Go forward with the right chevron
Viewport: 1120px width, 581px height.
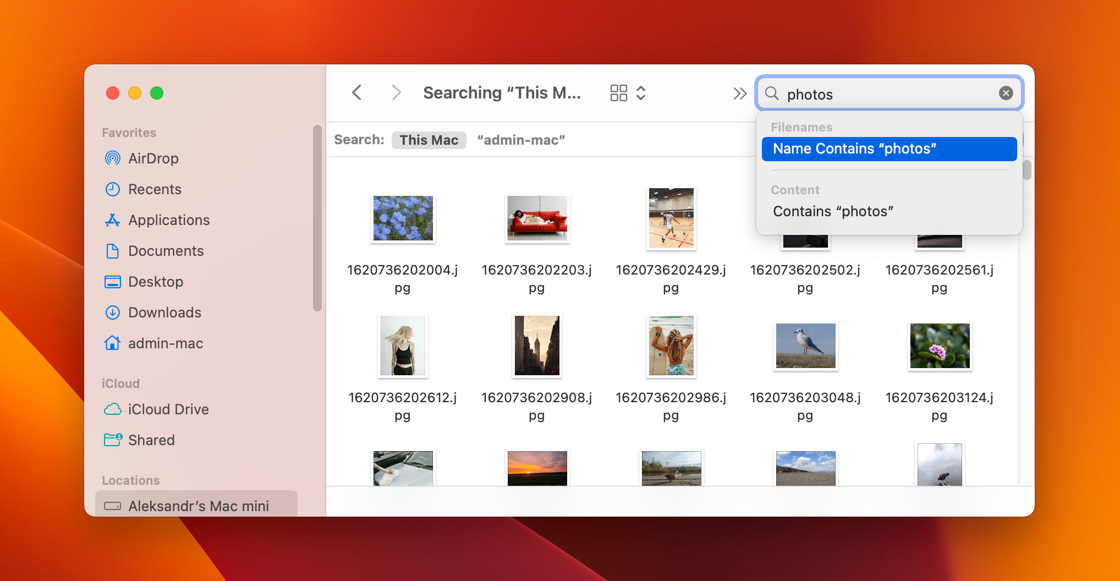point(396,92)
